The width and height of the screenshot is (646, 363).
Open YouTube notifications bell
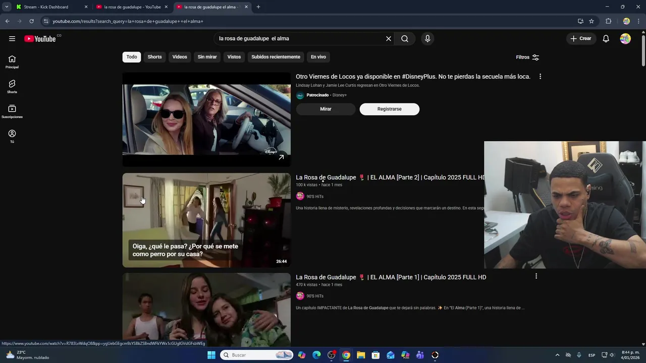pyautogui.click(x=606, y=39)
